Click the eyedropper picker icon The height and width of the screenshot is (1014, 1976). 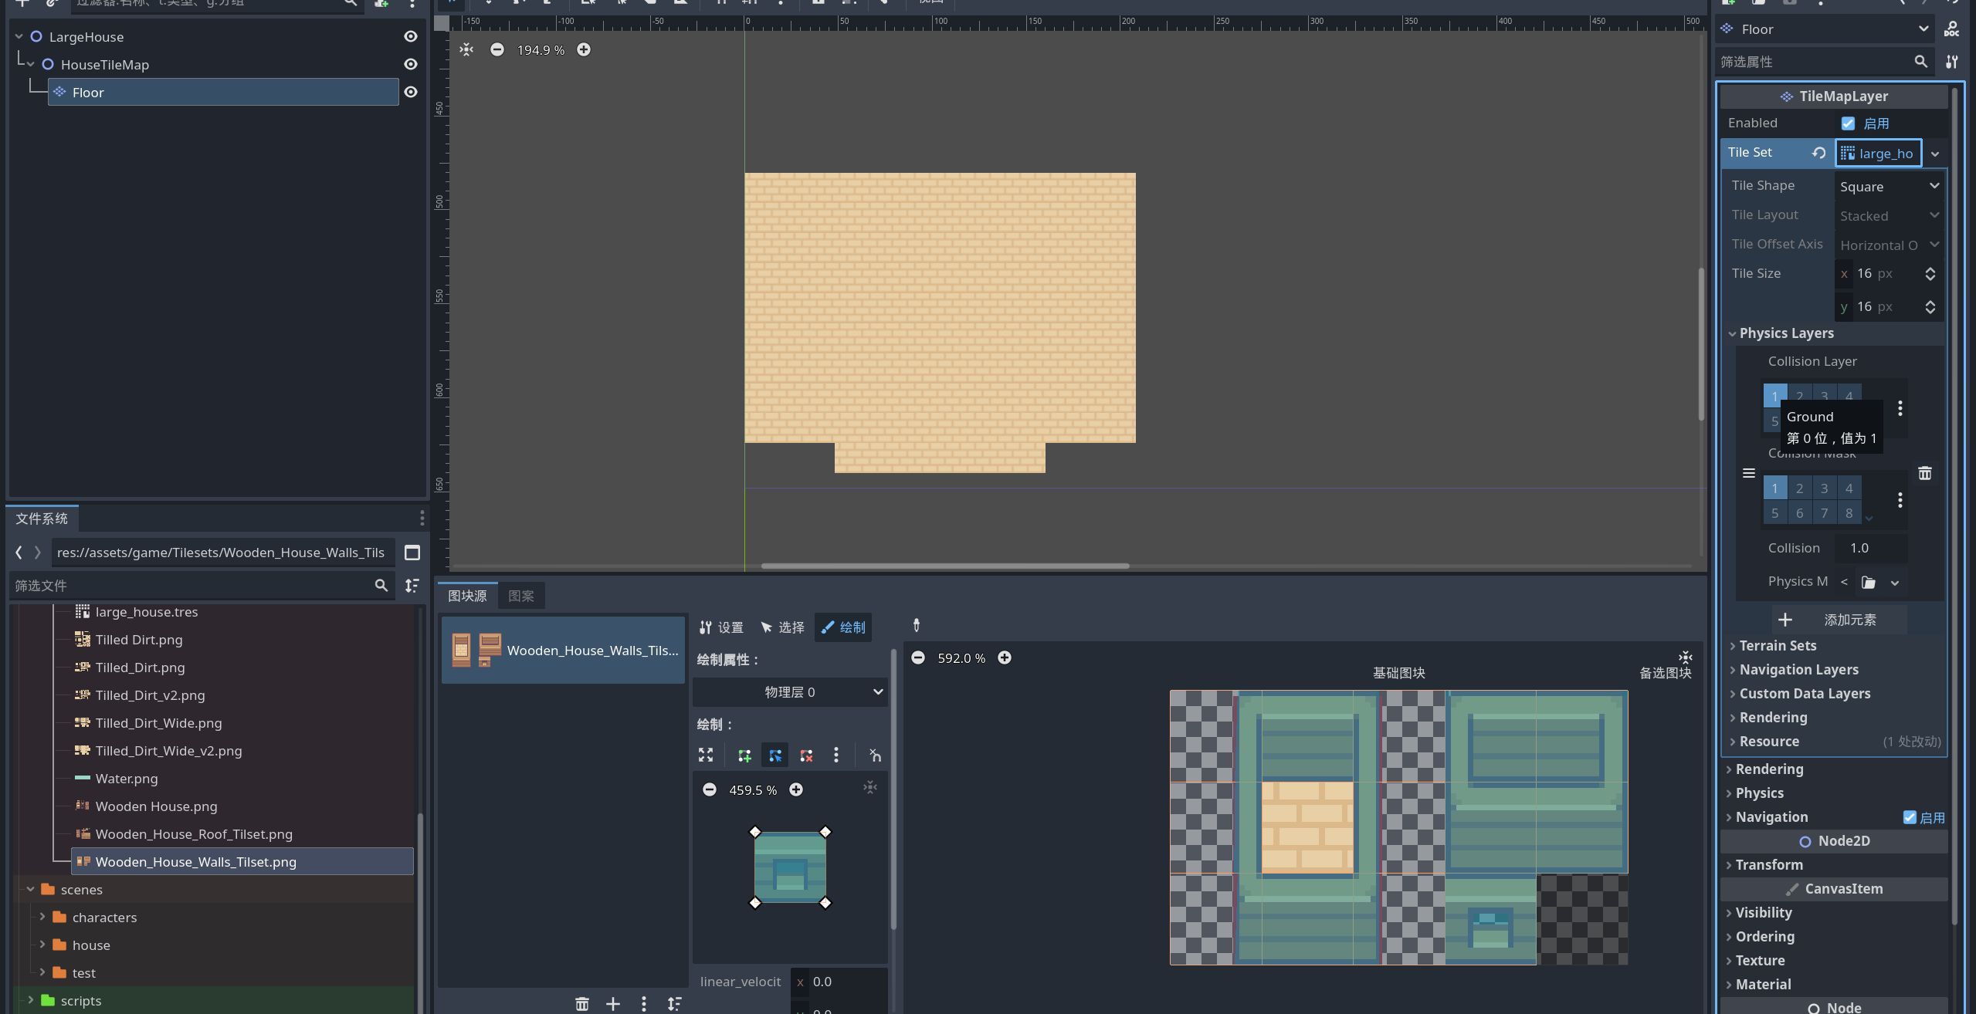[x=916, y=625]
